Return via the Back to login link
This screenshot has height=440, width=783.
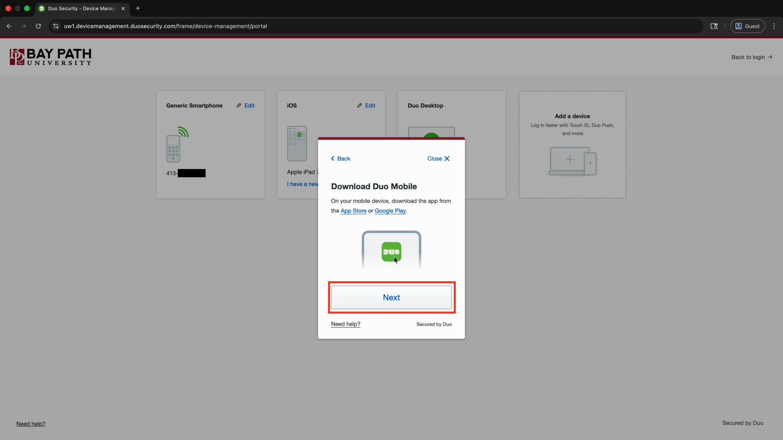pyautogui.click(x=752, y=57)
